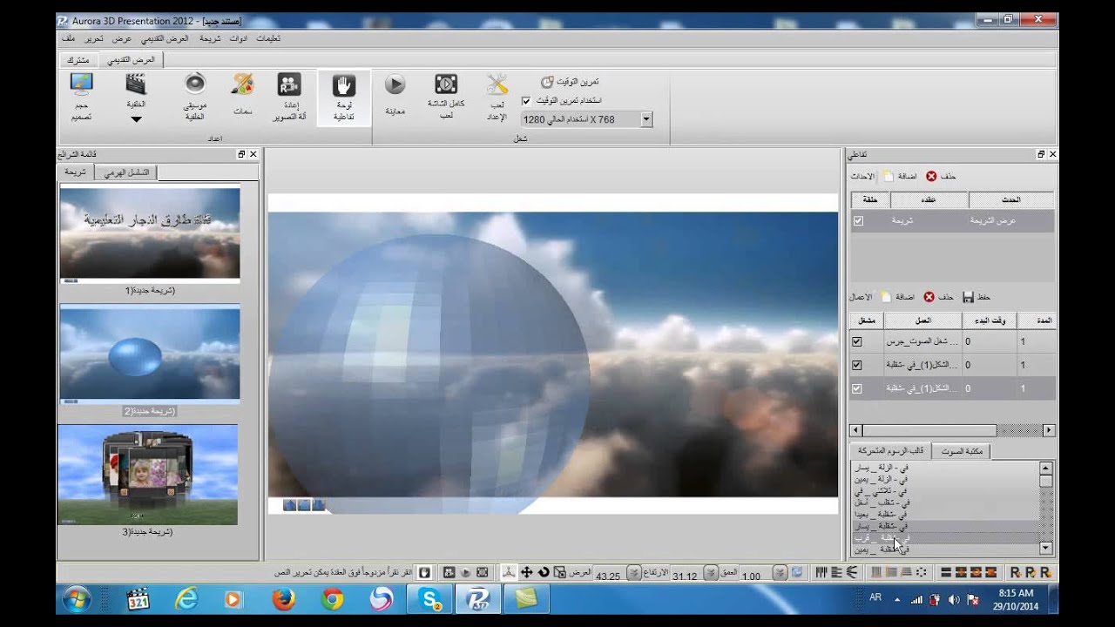Open the Windows Start menu
This screenshot has width=1115, height=627.
click(77, 599)
